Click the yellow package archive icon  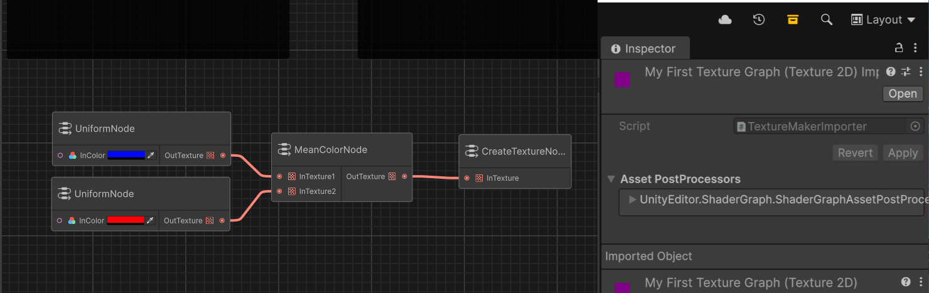793,19
